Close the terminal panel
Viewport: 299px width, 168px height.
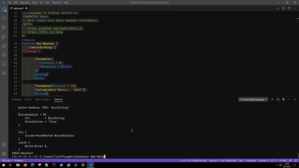(295, 99)
